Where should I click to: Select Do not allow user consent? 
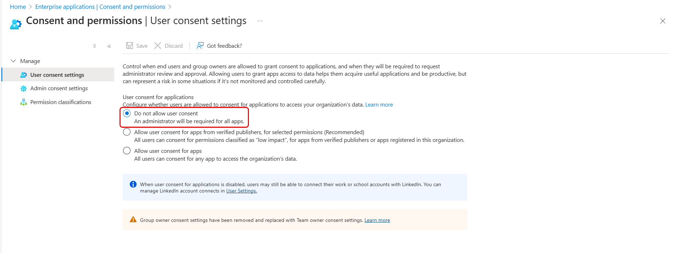tap(127, 113)
